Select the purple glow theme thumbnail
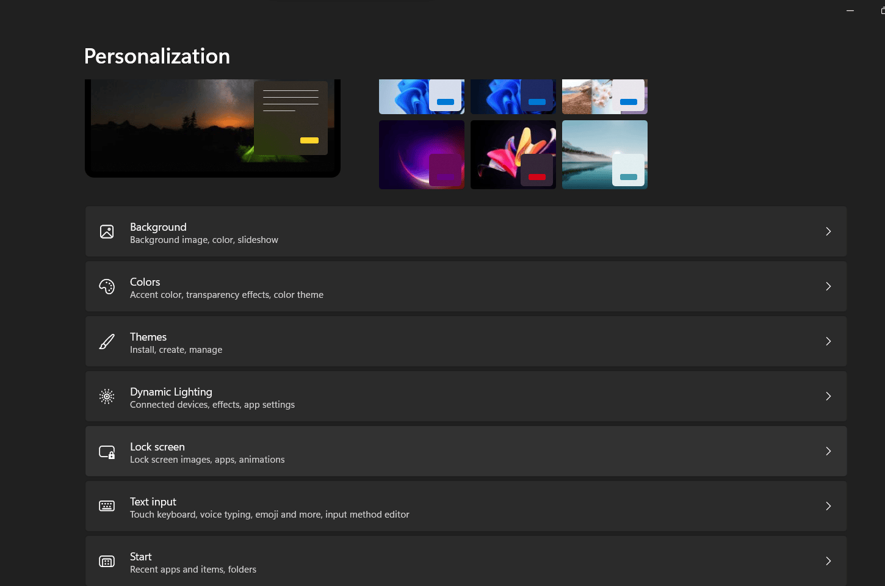 [422, 154]
